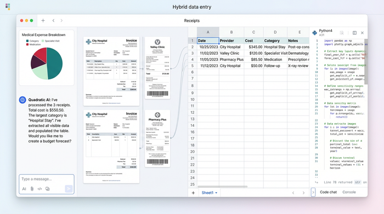
Task: Select row 25 header
Action: 193,184
